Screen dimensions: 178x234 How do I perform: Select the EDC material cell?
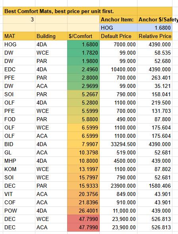pos(19,69)
